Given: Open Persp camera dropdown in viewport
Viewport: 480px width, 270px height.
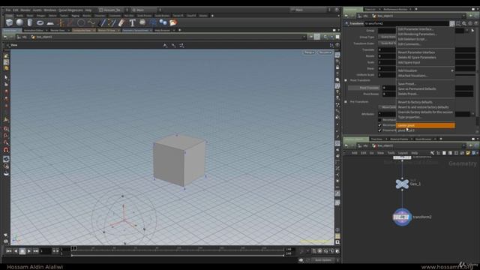Looking at the screenshot, I should click(308, 52).
